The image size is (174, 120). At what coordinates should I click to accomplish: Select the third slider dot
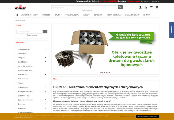[x=104, y=73]
